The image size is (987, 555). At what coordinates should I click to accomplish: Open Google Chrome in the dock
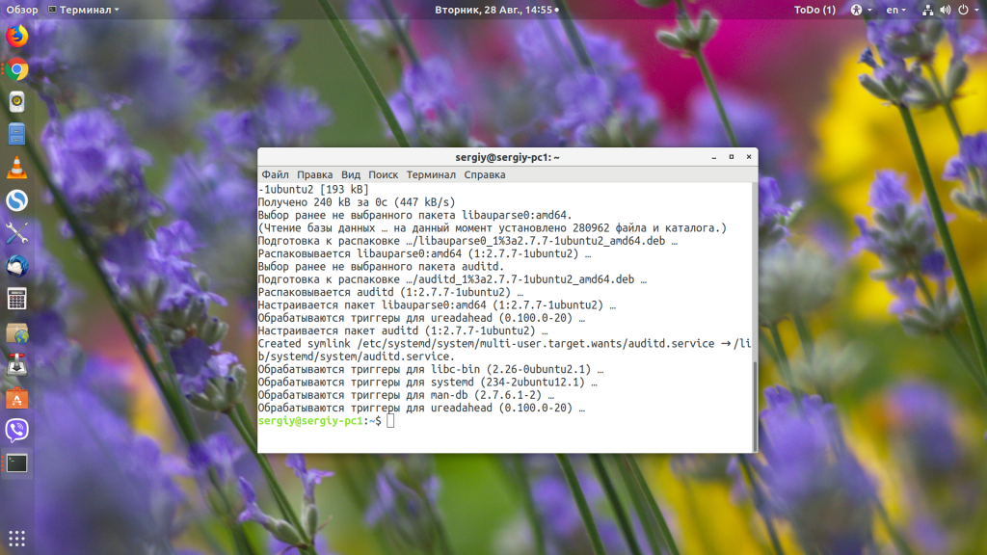coord(17,69)
